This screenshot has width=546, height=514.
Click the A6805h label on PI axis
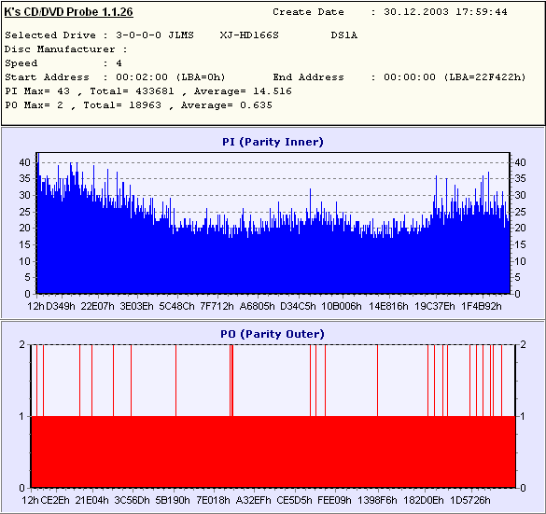coord(258,306)
